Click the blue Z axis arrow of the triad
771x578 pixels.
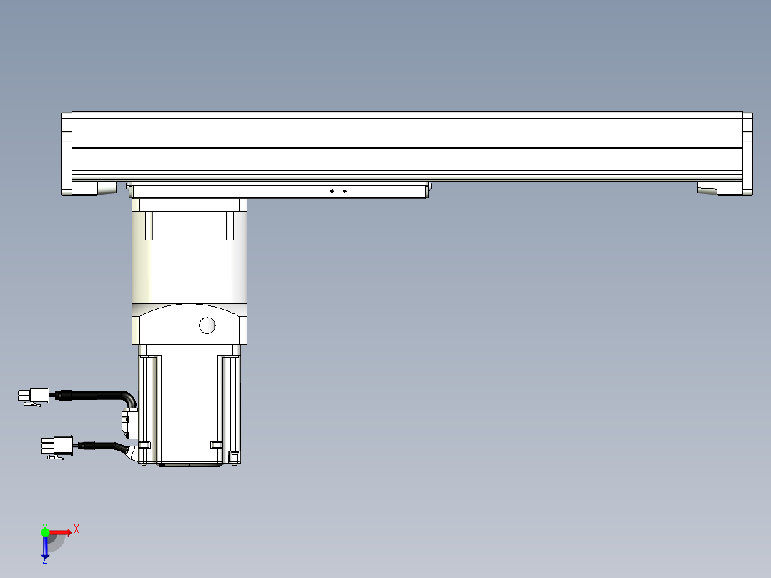45,548
